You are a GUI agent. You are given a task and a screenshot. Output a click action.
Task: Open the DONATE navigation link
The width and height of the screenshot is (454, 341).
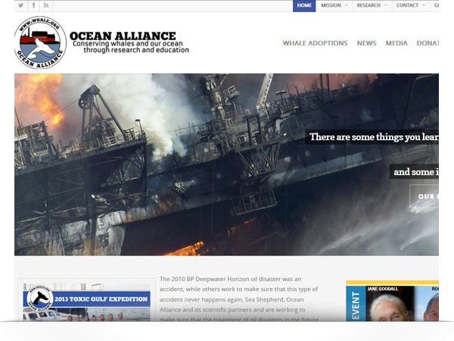[x=428, y=43]
